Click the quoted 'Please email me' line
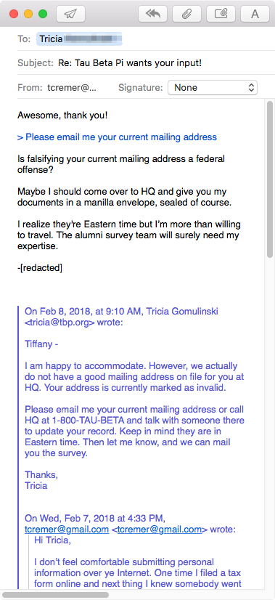275x600 pixels. pyautogui.click(x=117, y=137)
